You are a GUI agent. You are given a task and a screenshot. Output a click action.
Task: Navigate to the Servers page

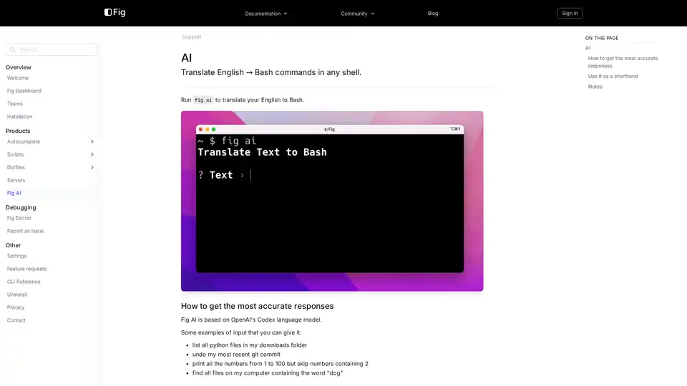tap(16, 180)
